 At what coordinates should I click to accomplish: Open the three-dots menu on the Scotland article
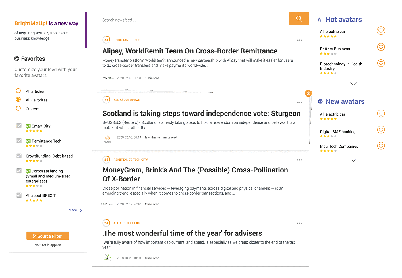click(299, 102)
